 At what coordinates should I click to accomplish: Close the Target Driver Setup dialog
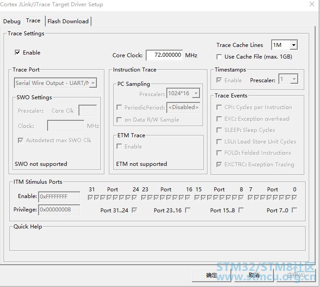(312, 4)
